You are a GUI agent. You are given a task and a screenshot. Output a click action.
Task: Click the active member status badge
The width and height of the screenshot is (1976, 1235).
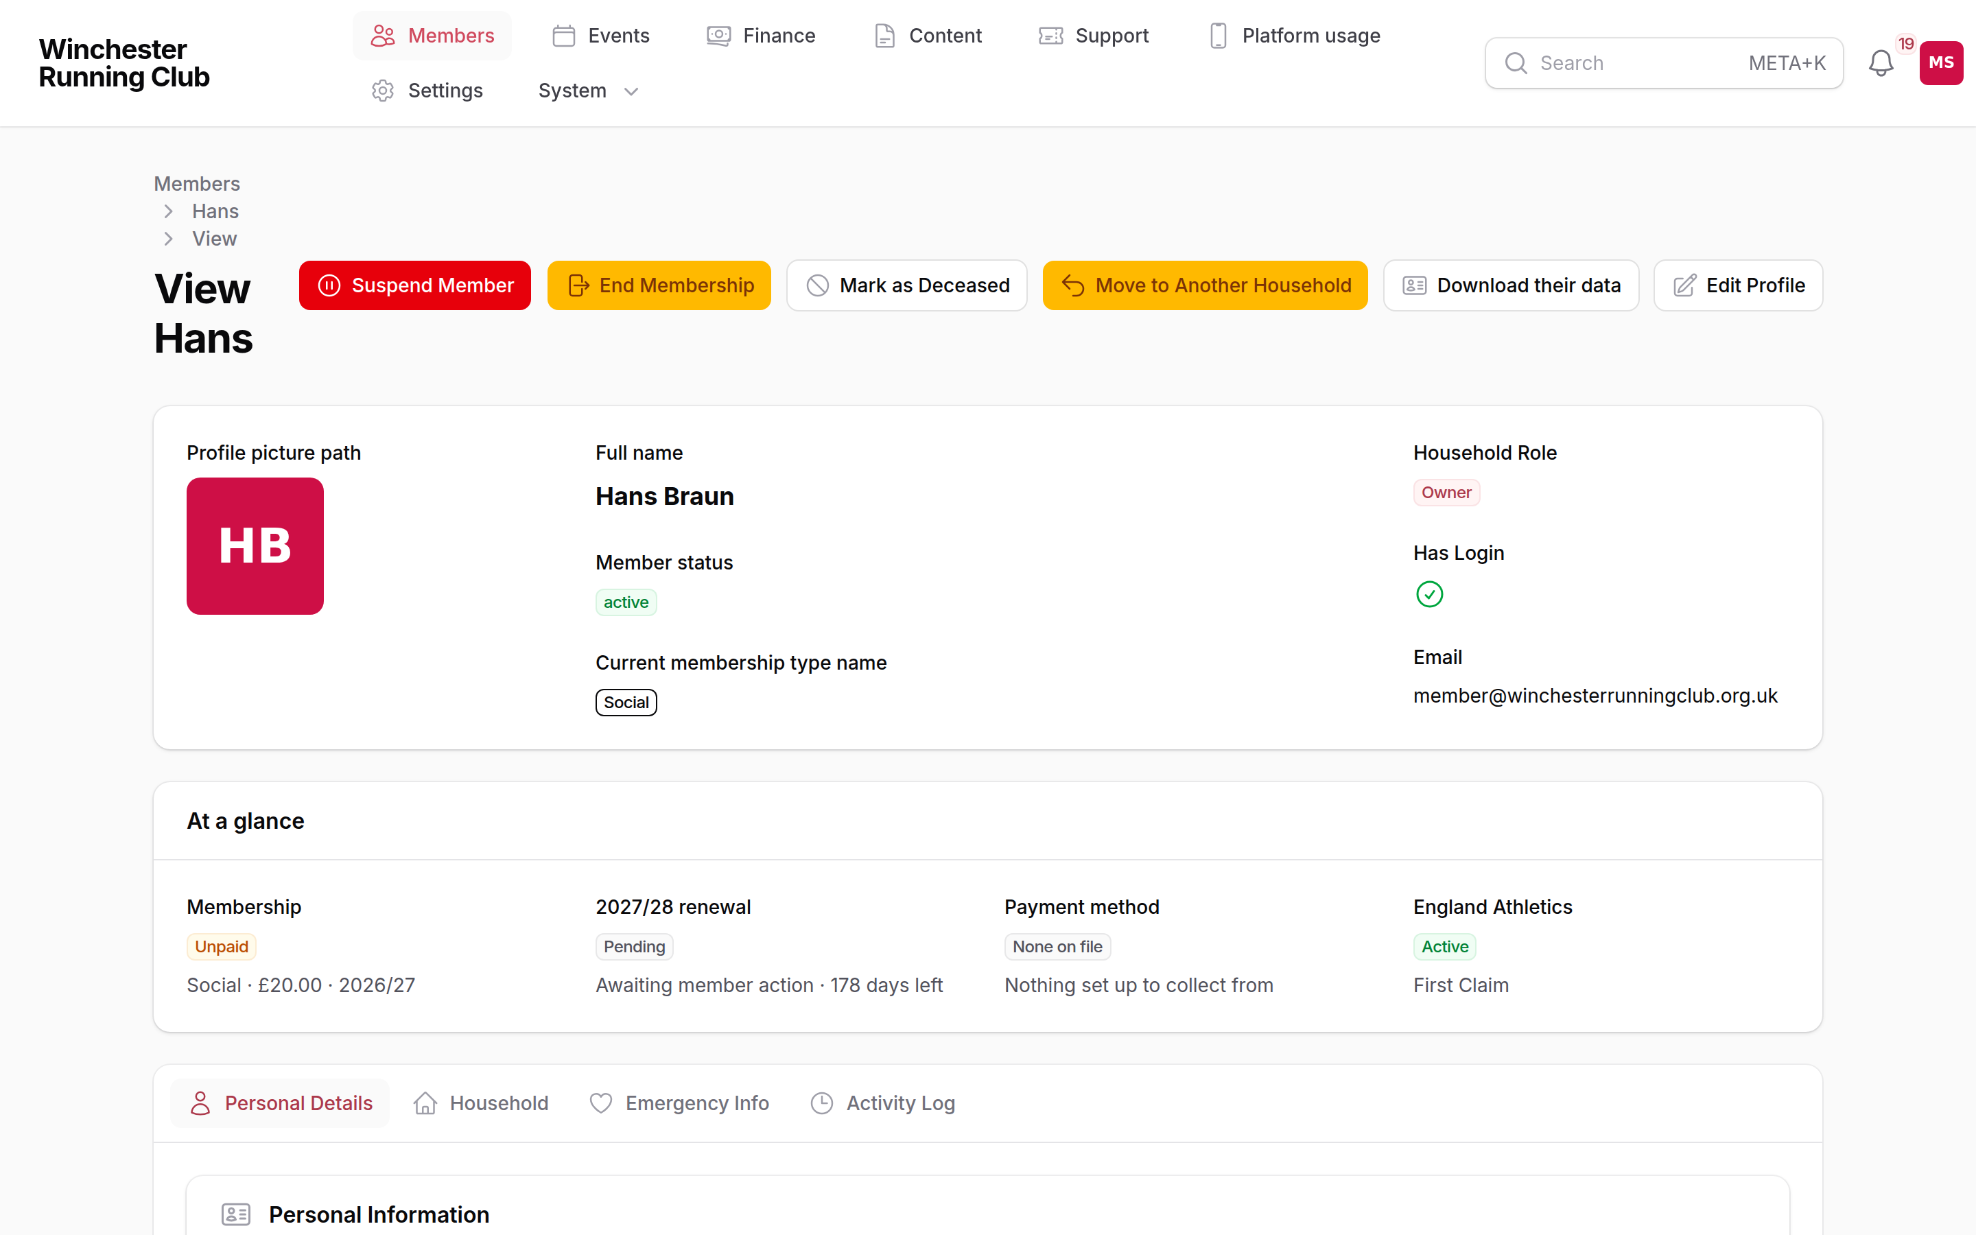(x=626, y=602)
